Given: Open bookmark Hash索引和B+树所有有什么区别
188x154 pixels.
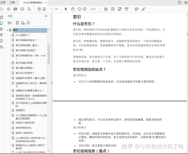Looking at the screenshot, I should click(x=31, y=139).
